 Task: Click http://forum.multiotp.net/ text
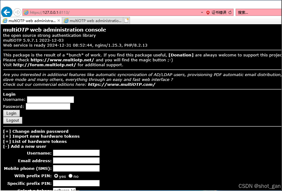click(x=45, y=65)
